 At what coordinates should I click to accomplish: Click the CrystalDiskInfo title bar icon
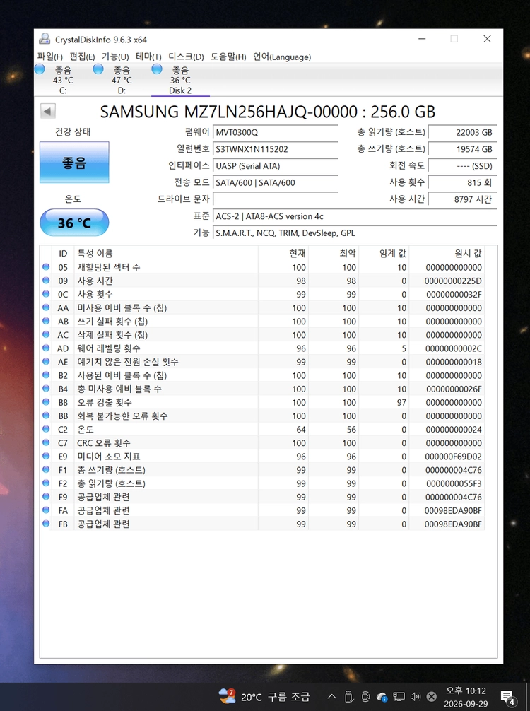[x=45, y=39]
